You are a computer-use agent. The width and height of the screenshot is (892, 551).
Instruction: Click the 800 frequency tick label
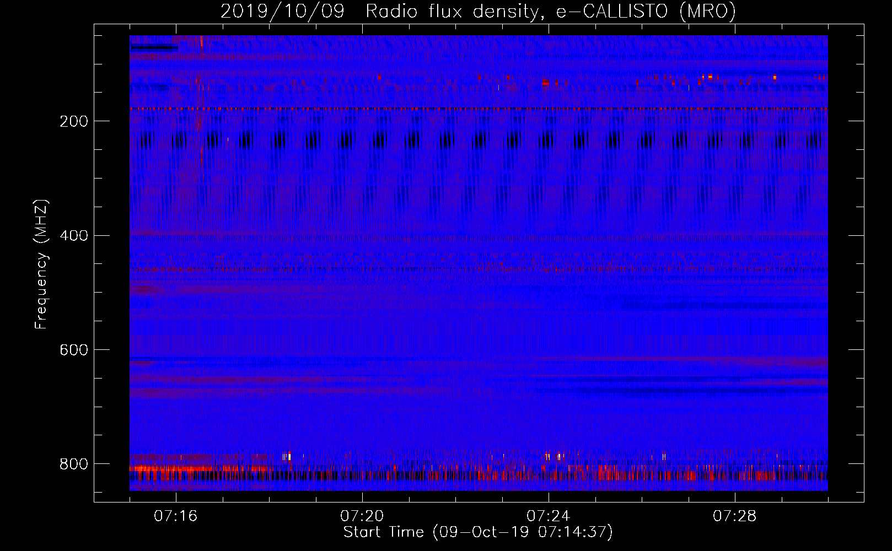pyautogui.click(x=74, y=464)
